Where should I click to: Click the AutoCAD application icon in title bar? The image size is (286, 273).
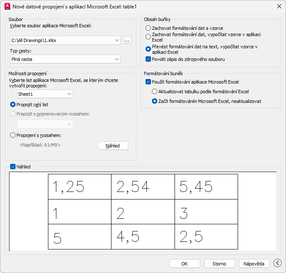pos(7,7)
